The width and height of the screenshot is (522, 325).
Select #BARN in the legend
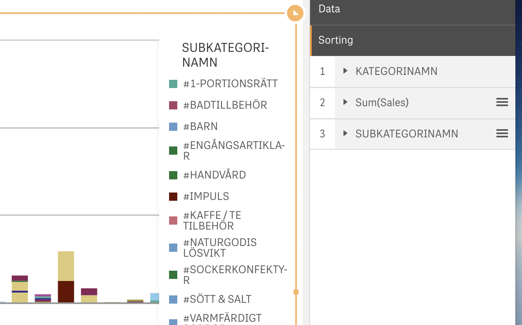click(200, 126)
